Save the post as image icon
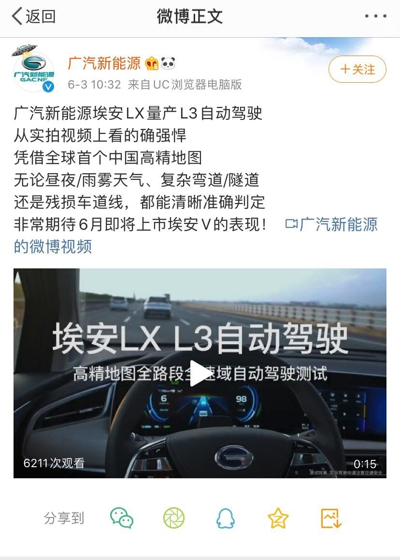The height and width of the screenshot is (560, 400). pos(331,518)
